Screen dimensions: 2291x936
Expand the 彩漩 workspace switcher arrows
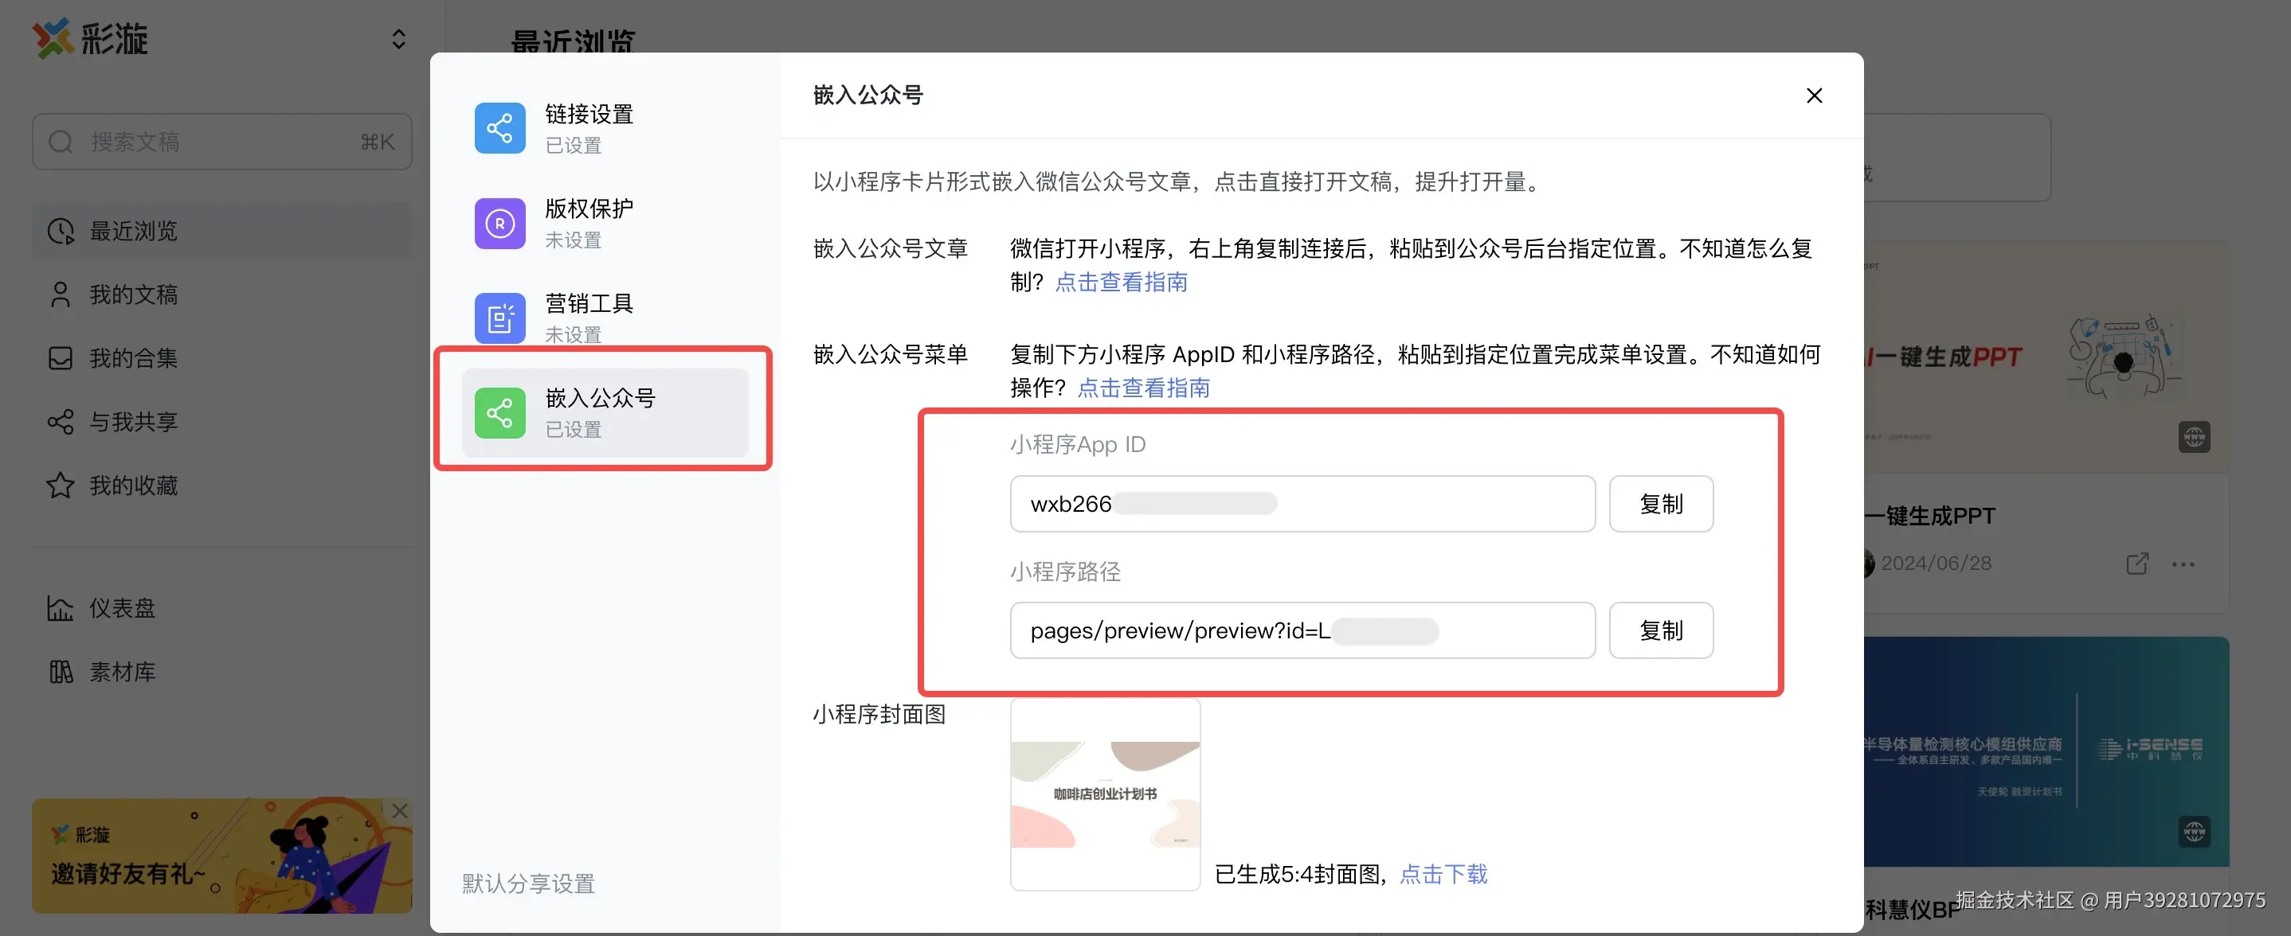398,39
